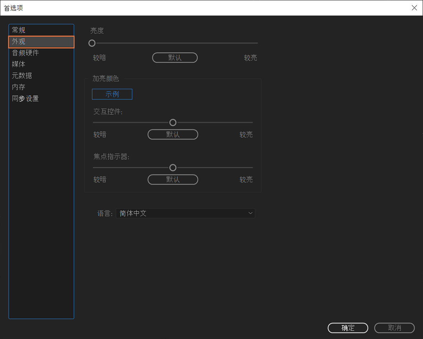Click the 示例 sample button
Image resolution: width=423 pixels, height=339 pixels.
point(112,94)
